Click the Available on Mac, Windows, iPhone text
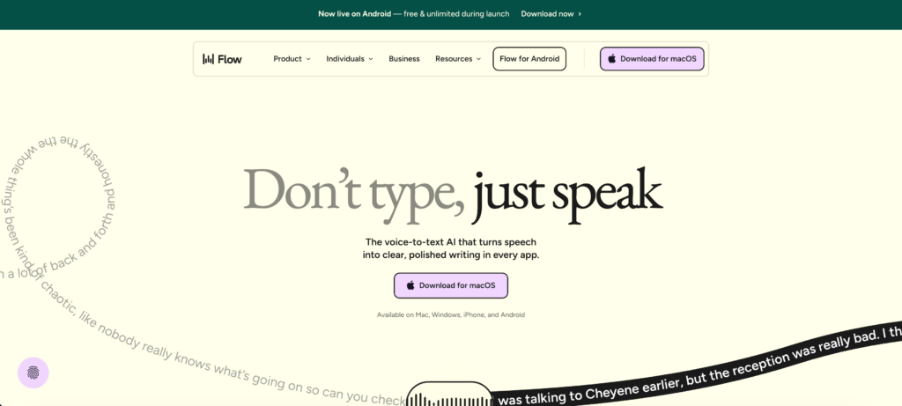The width and height of the screenshot is (902, 406). click(451, 314)
